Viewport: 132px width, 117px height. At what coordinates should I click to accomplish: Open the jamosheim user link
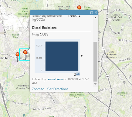pyautogui.click(x=55, y=79)
